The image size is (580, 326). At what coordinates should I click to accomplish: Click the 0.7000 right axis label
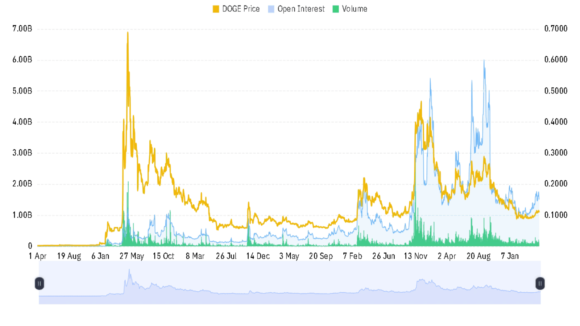(556, 29)
